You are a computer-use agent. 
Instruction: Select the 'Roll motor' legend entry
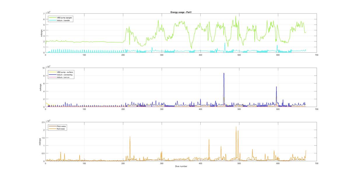click(x=57, y=129)
